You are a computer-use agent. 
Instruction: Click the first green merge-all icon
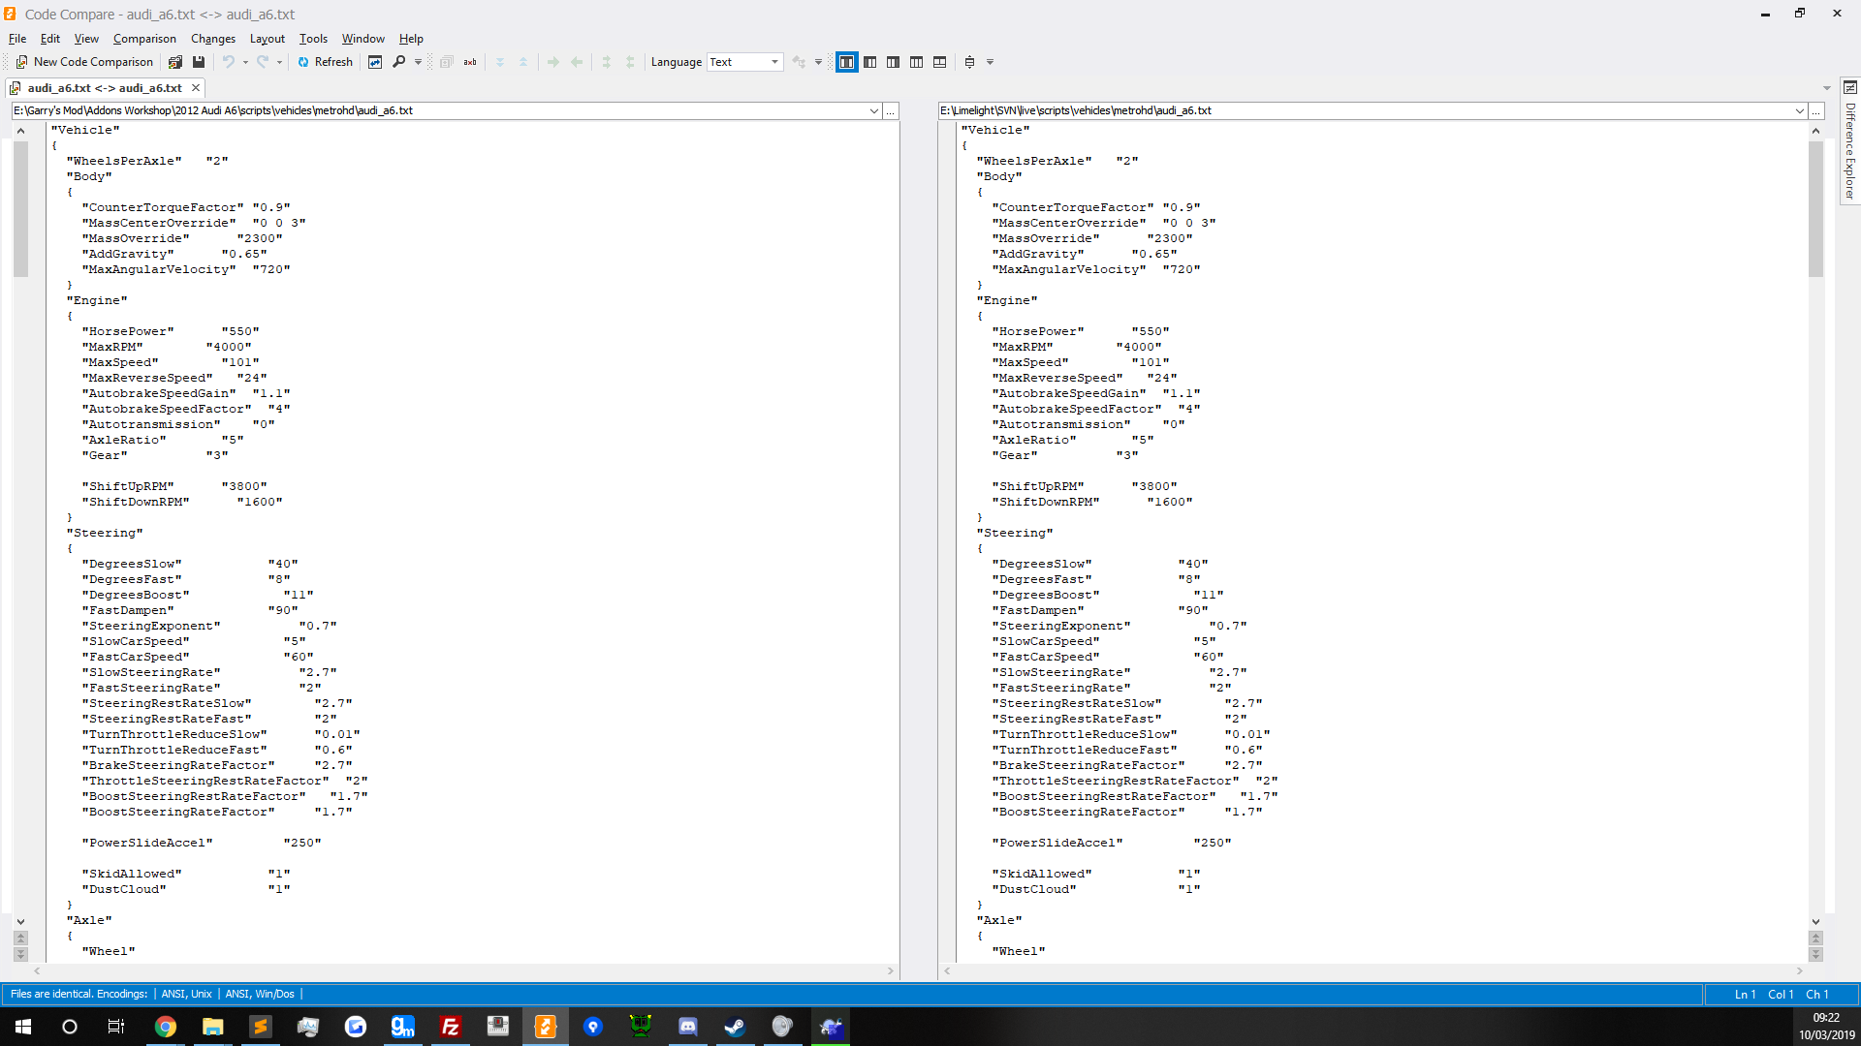[x=607, y=62]
